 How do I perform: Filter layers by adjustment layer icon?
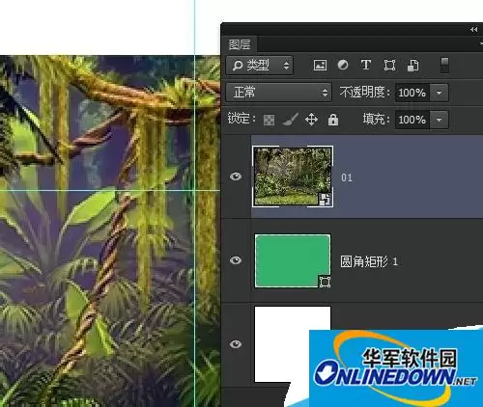343,65
